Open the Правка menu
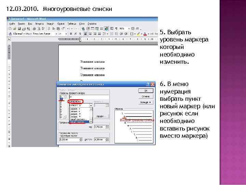The height and width of the screenshot is (185, 246). pos(21,24)
